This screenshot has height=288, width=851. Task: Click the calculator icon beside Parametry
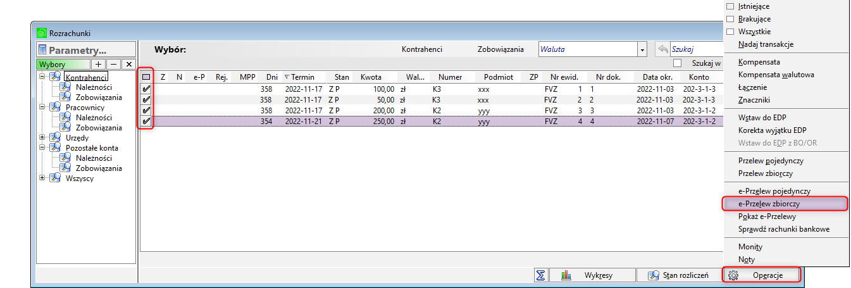(42, 50)
